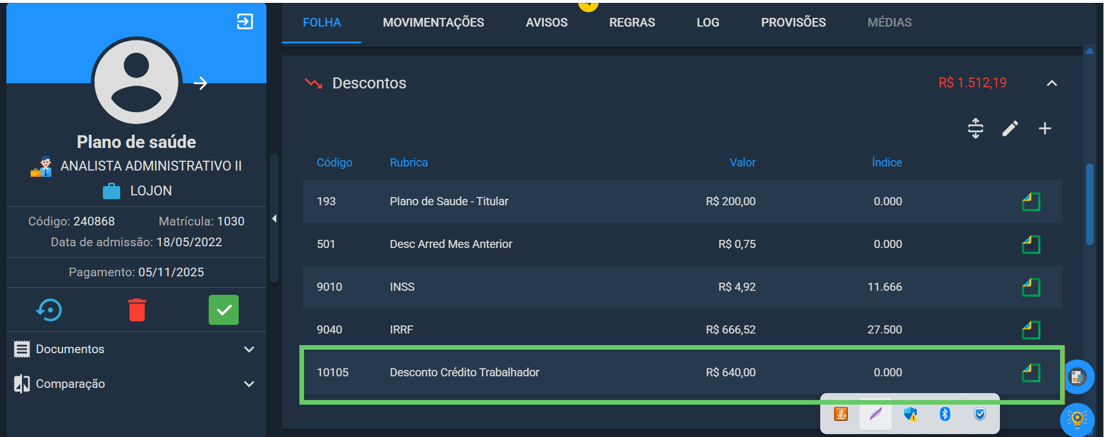Click the Descontos section title
This screenshot has height=437, width=1104.
(369, 83)
